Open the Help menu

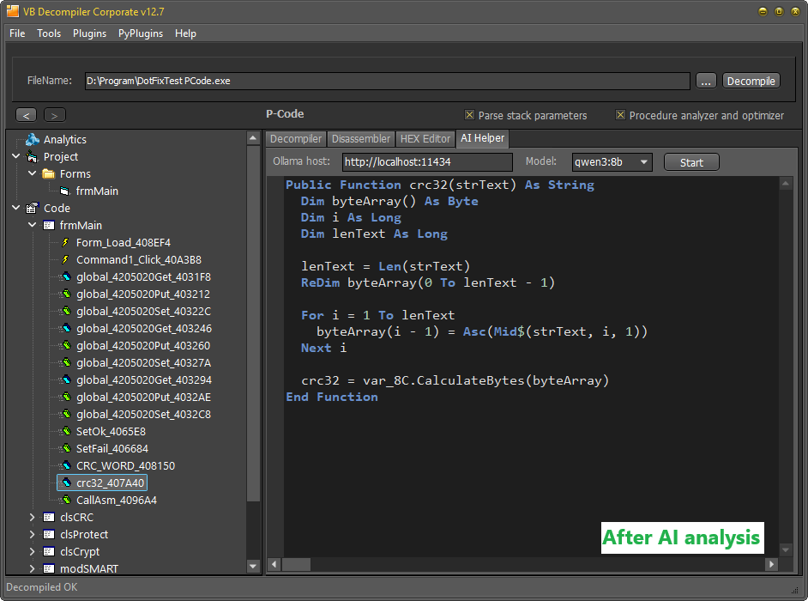click(185, 33)
